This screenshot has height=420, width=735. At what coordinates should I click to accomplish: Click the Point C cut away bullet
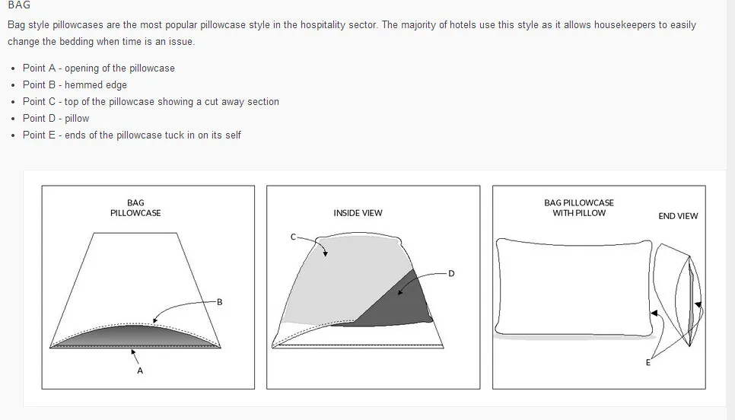151,102
